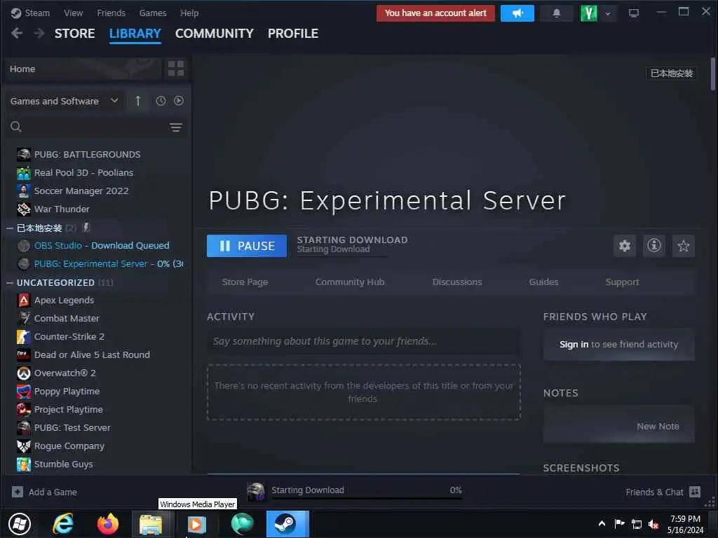Collapse the 已本地安装 category
This screenshot has height=538, width=718.
[x=10, y=228]
